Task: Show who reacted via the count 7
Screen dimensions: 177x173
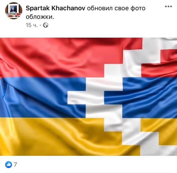Action: (16, 164)
